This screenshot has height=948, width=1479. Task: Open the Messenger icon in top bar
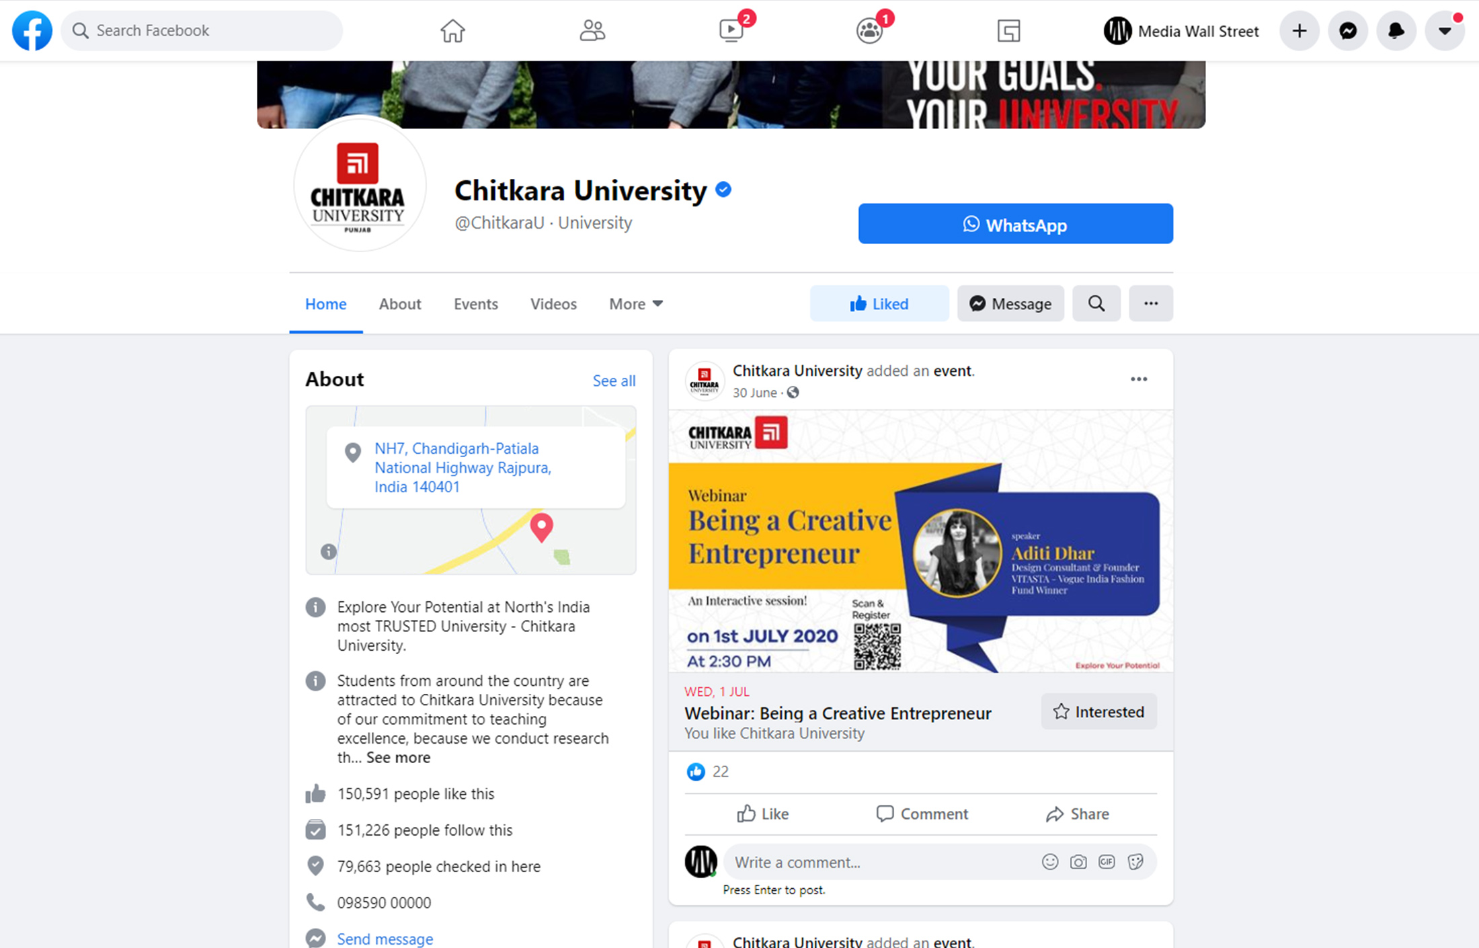1348,31
